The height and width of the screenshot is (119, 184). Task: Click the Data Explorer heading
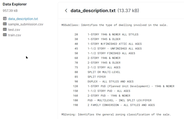tap(15, 4)
